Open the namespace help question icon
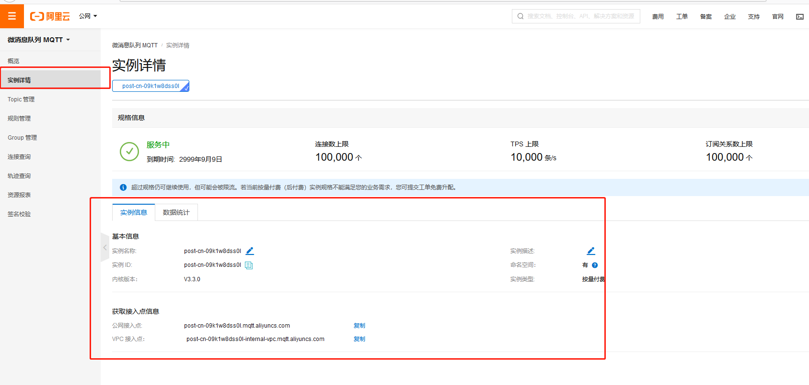 [x=595, y=265]
